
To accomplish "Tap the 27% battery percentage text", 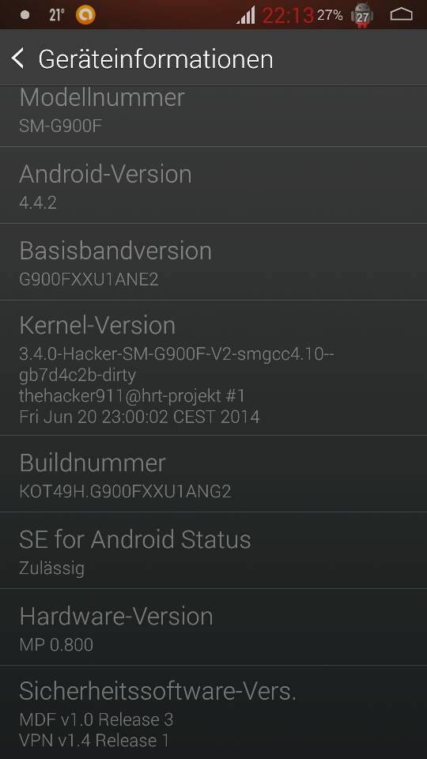I will [331, 16].
